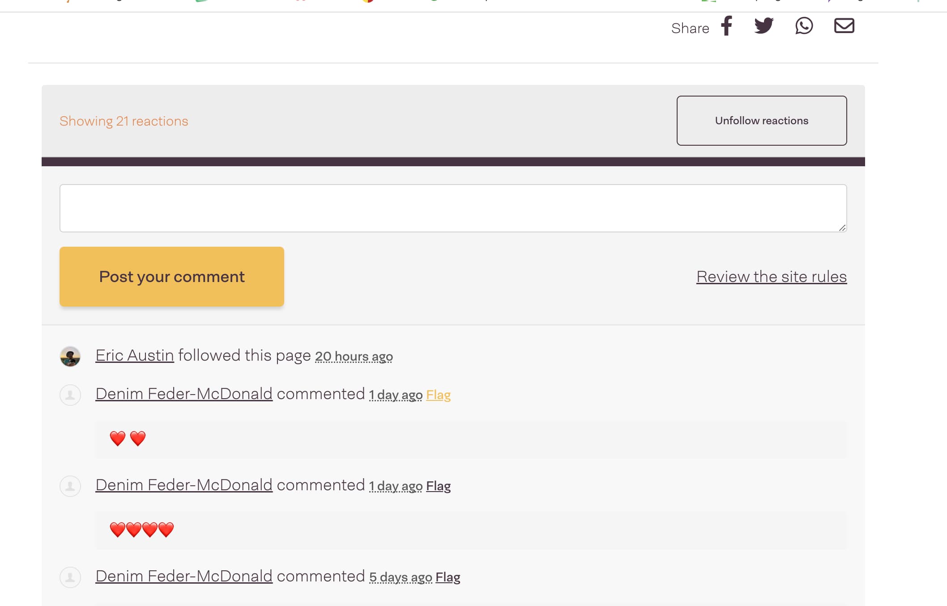Click Eric Austin's profile avatar

[70, 356]
